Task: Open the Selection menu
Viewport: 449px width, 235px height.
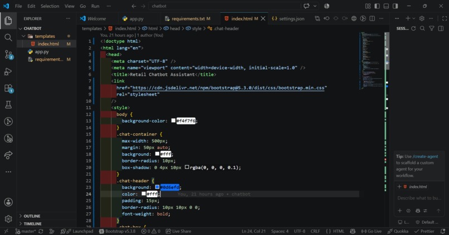Action: [x=50, y=6]
